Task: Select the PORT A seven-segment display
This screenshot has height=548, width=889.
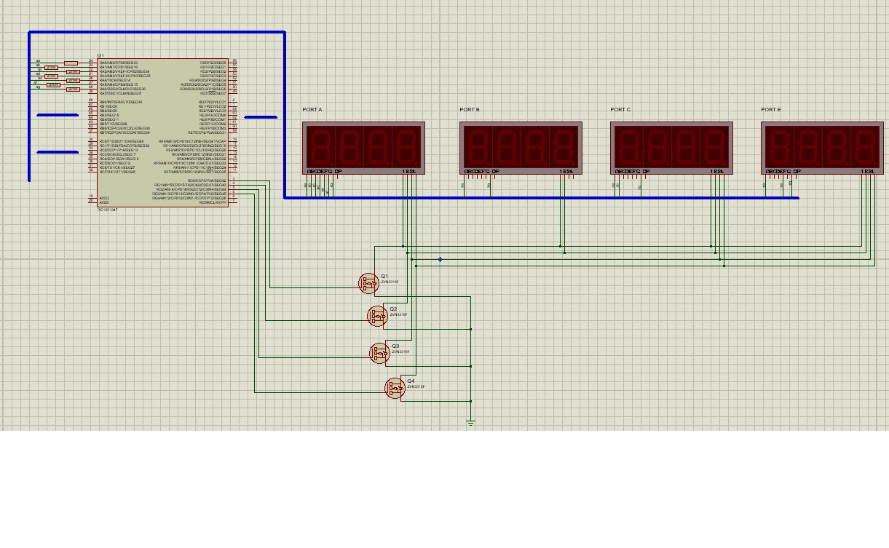Action: 363,146
